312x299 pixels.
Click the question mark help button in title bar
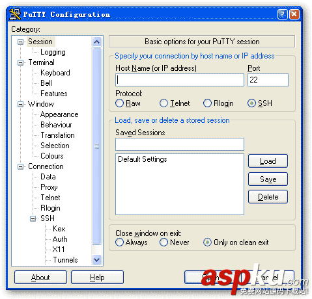click(x=282, y=14)
